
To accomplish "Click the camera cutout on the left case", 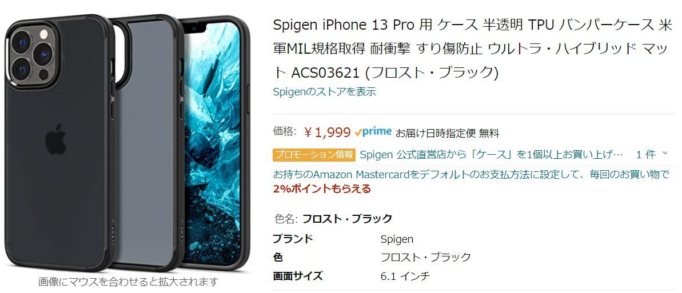I will (x=33, y=55).
